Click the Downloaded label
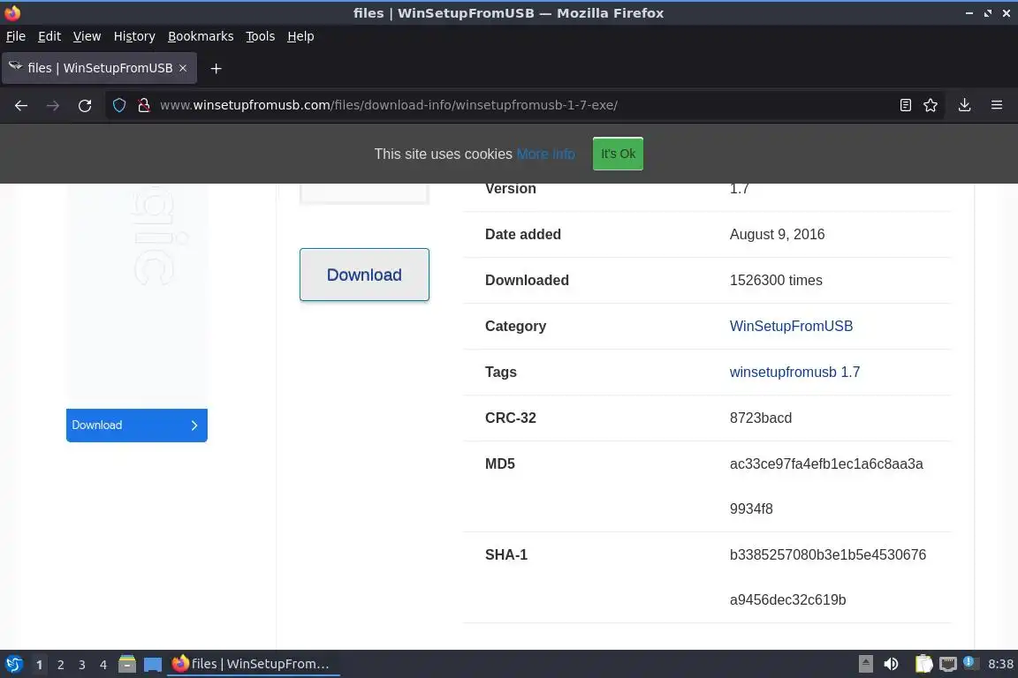Image resolution: width=1018 pixels, height=678 pixels. point(528,280)
